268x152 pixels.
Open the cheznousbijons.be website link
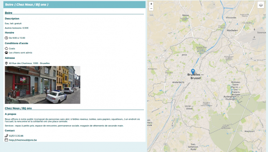(x=23, y=140)
